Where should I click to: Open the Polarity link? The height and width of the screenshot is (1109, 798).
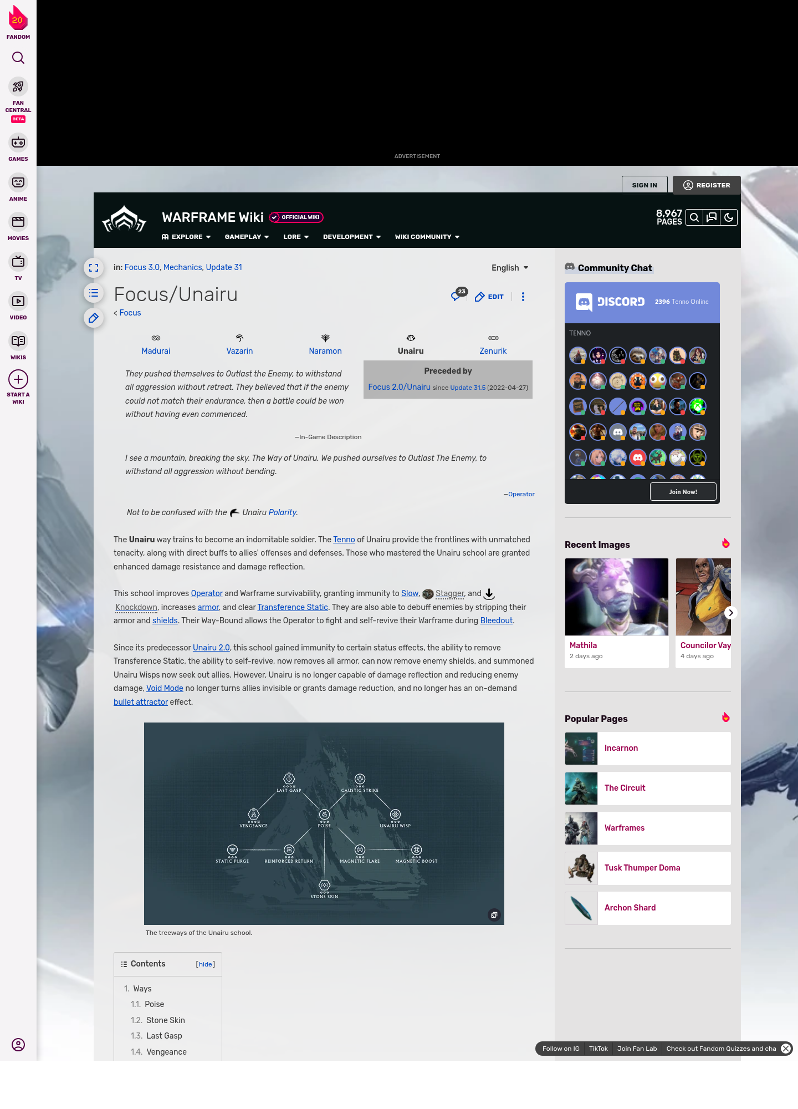[x=283, y=512]
